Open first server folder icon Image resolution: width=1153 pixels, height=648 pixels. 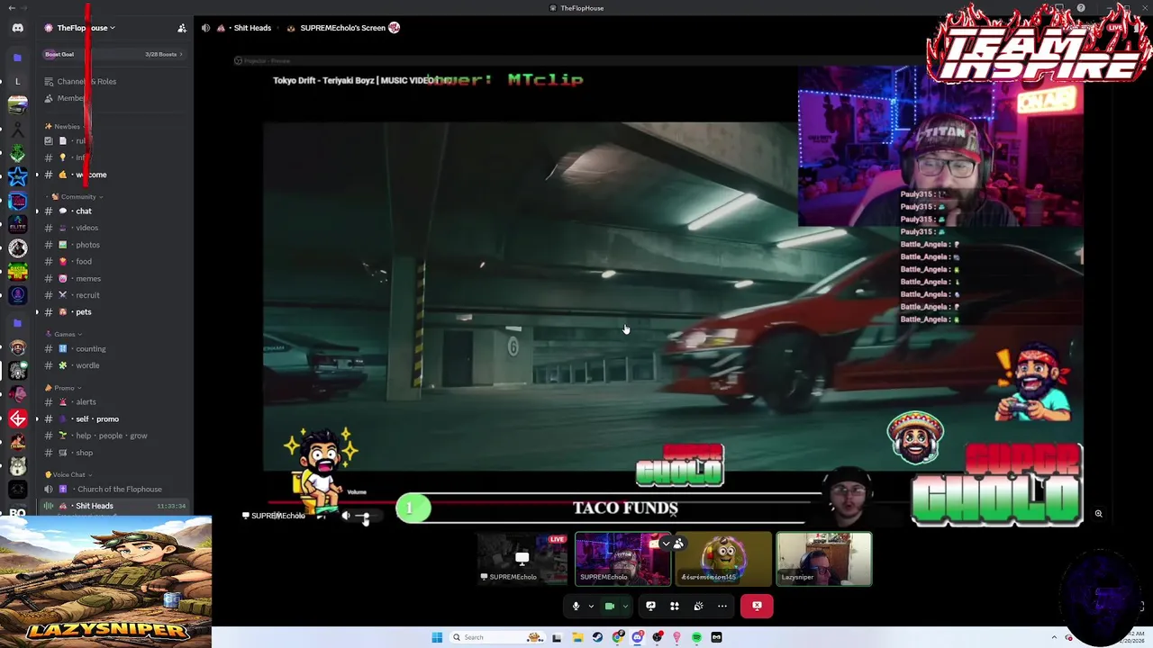pos(17,58)
